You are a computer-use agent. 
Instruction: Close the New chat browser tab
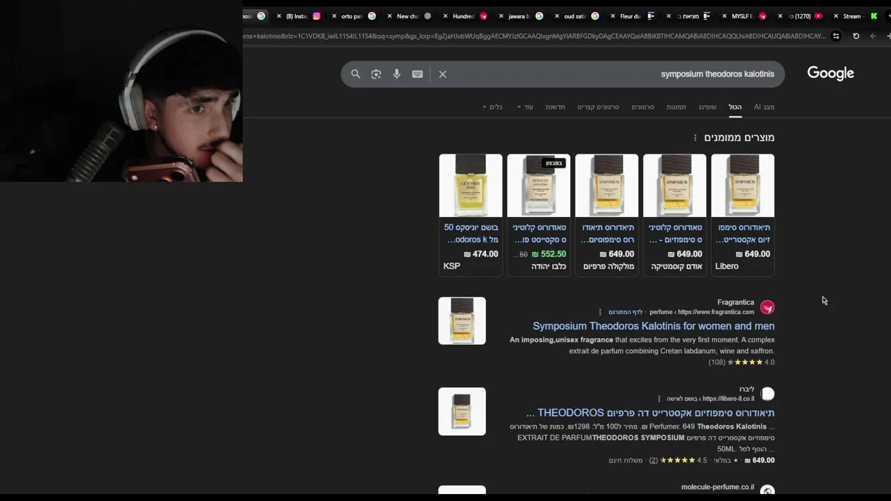pos(390,16)
